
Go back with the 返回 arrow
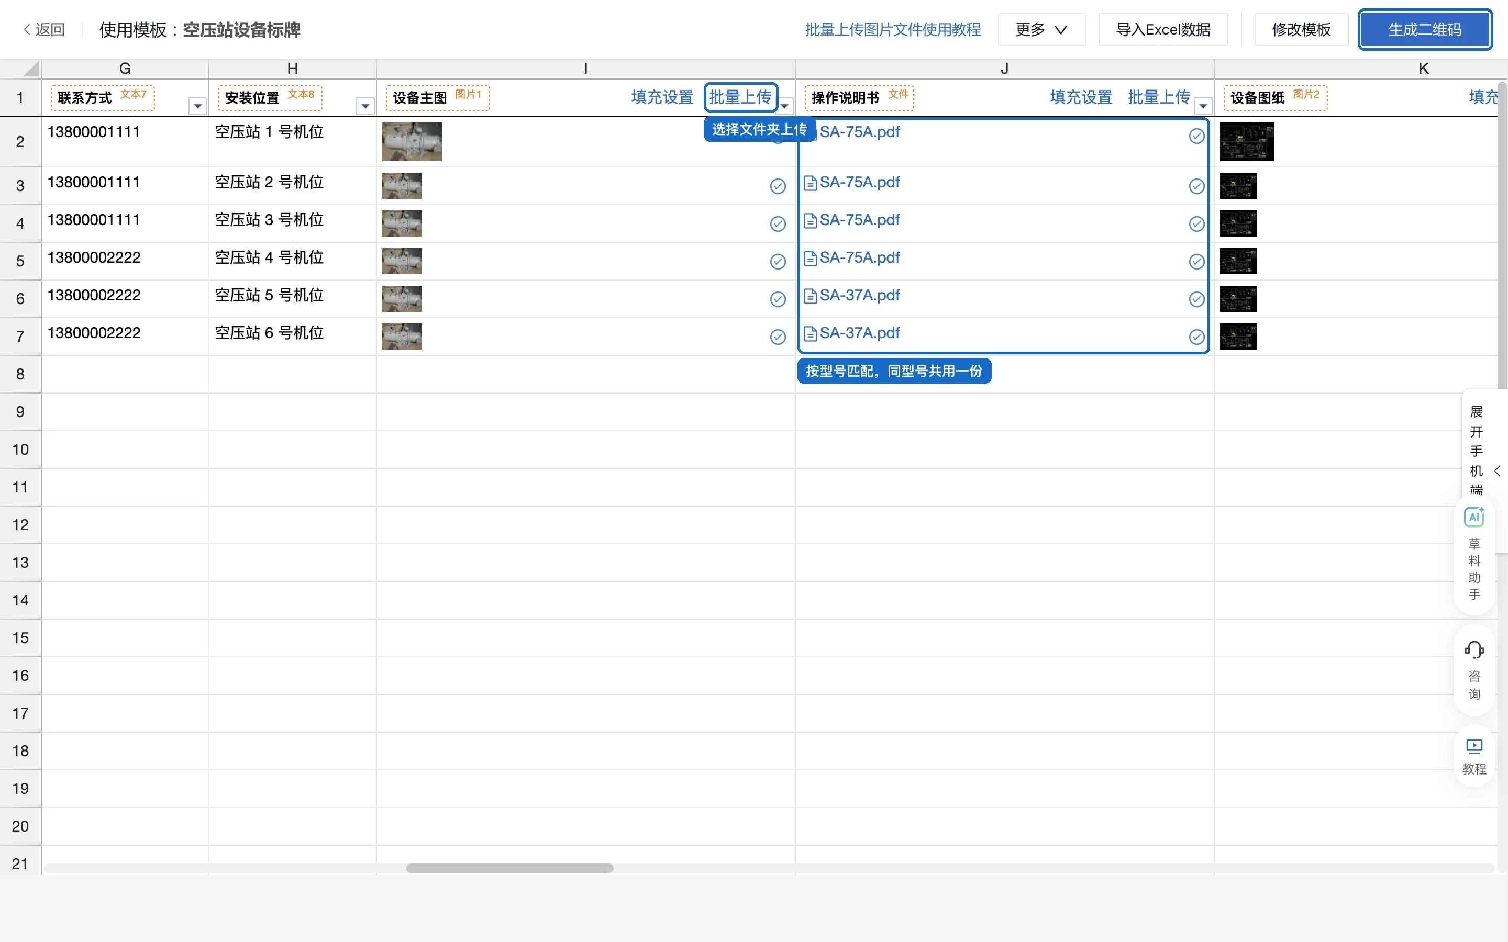pyautogui.click(x=43, y=29)
